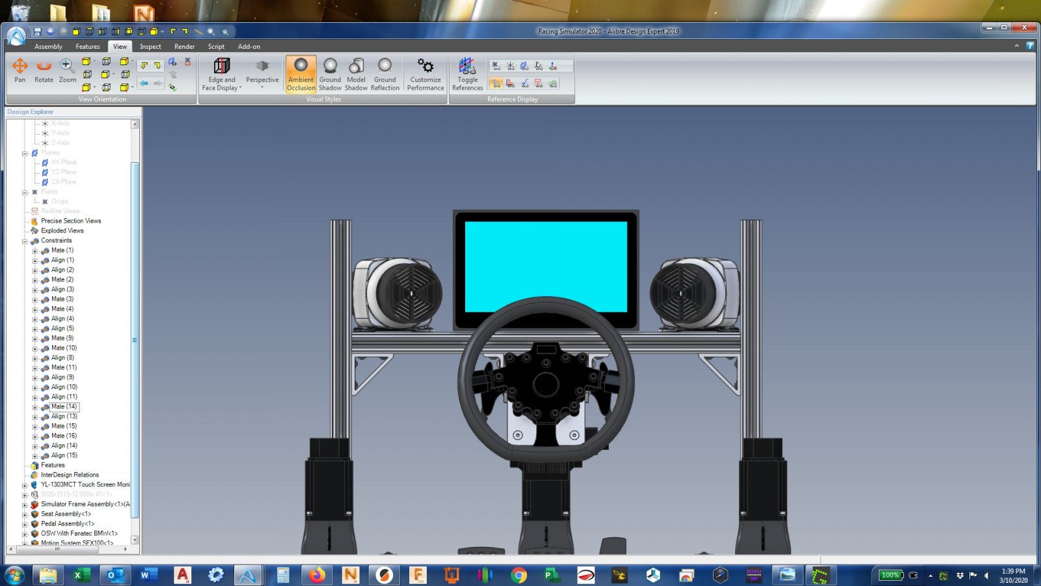Click the Alibre application logo button

16,36
